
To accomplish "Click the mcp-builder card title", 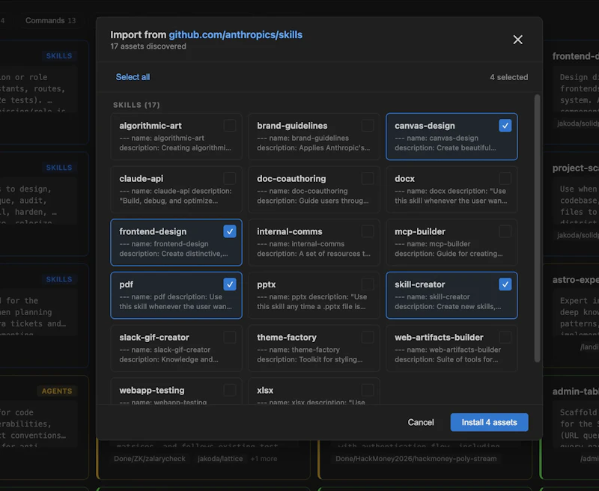I will (x=420, y=232).
